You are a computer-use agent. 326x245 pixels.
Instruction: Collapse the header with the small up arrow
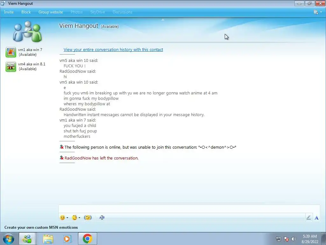pyautogui.click(x=163, y=20)
